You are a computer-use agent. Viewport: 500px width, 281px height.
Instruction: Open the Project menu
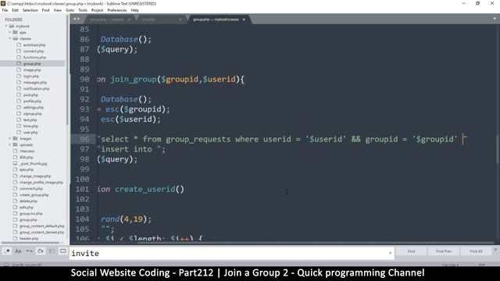click(x=97, y=10)
